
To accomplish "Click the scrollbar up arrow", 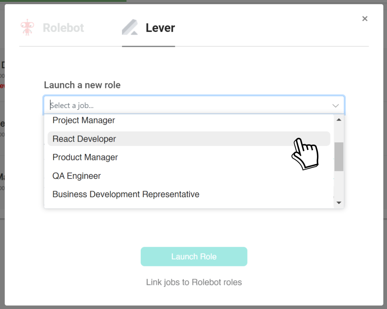I will point(339,119).
